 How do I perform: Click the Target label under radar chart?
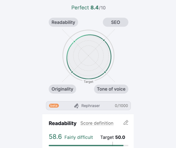click(89, 82)
